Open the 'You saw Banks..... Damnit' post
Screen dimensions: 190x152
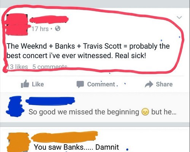point(76,147)
